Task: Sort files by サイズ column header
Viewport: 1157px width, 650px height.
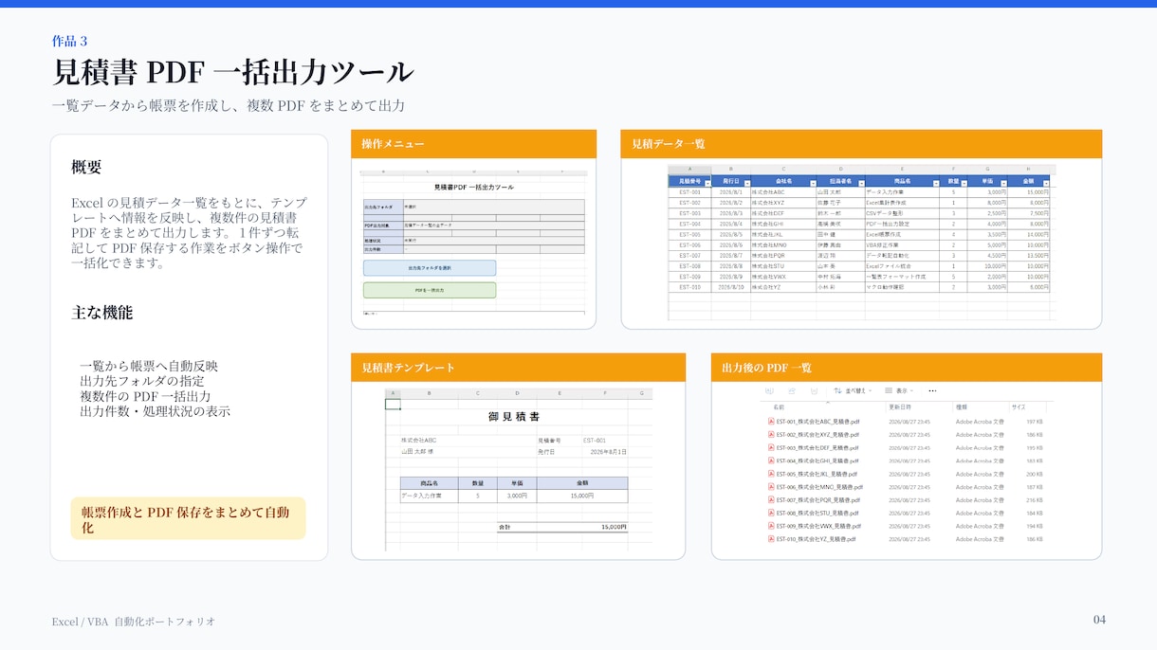Action: click(1019, 407)
